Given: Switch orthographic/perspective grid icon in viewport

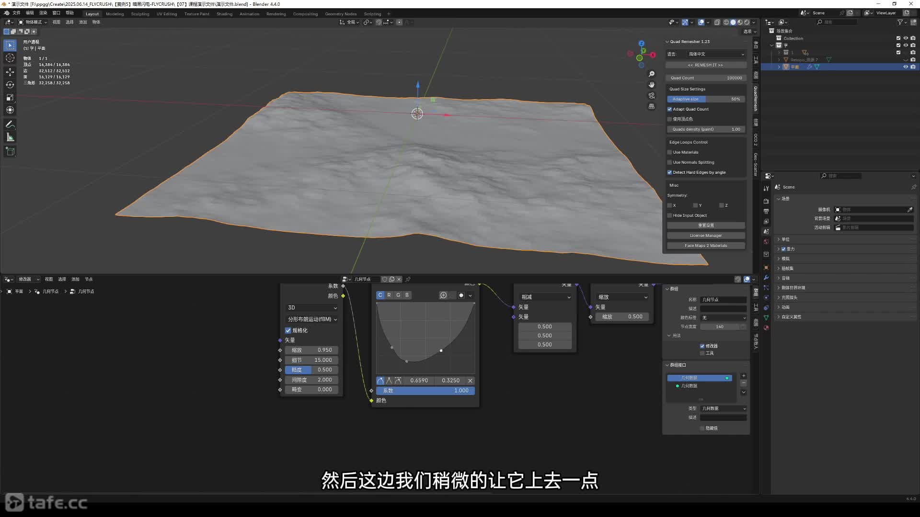Looking at the screenshot, I should coord(652,106).
